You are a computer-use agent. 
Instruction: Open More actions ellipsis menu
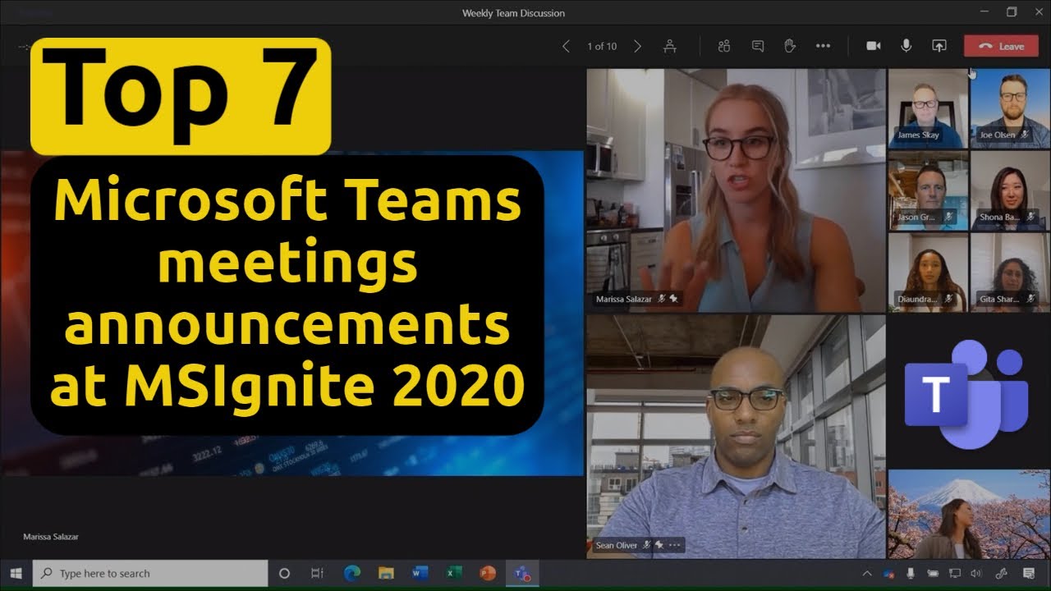click(823, 47)
